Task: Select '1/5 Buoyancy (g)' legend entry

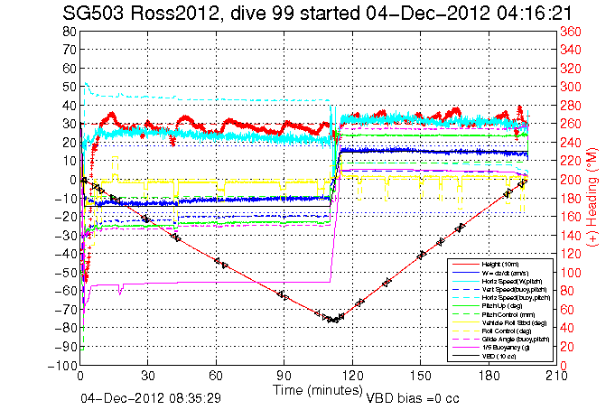Action: [505, 348]
